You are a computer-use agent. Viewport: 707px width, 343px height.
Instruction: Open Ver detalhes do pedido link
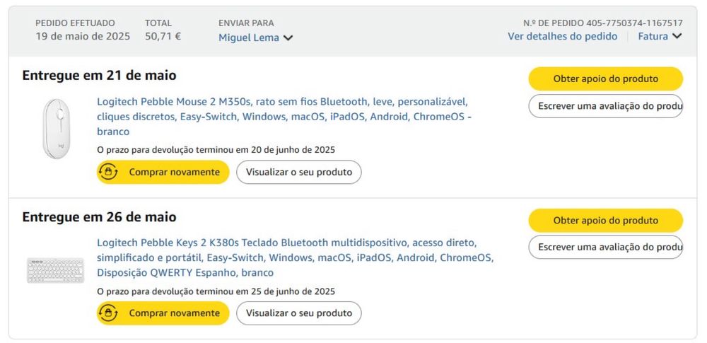(x=562, y=37)
